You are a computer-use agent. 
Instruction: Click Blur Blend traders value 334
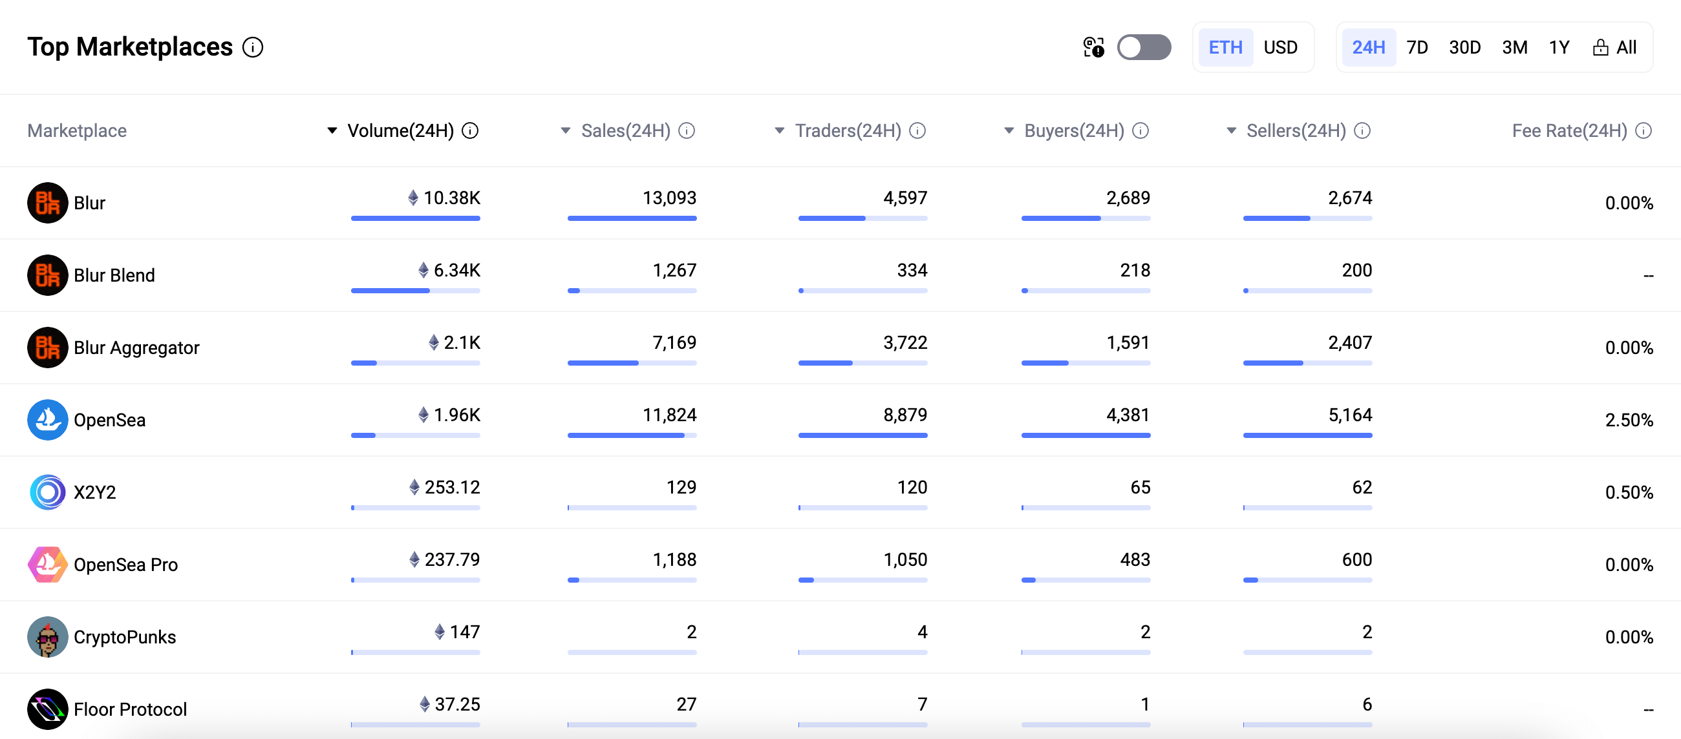912,270
